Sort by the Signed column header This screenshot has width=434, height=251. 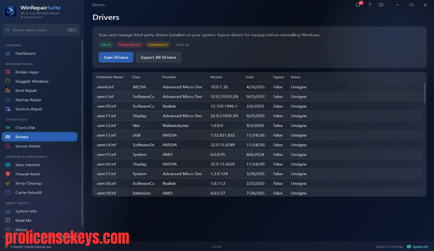point(278,77)
